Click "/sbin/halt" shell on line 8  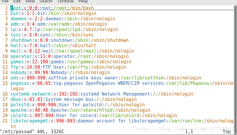[83, 46]
